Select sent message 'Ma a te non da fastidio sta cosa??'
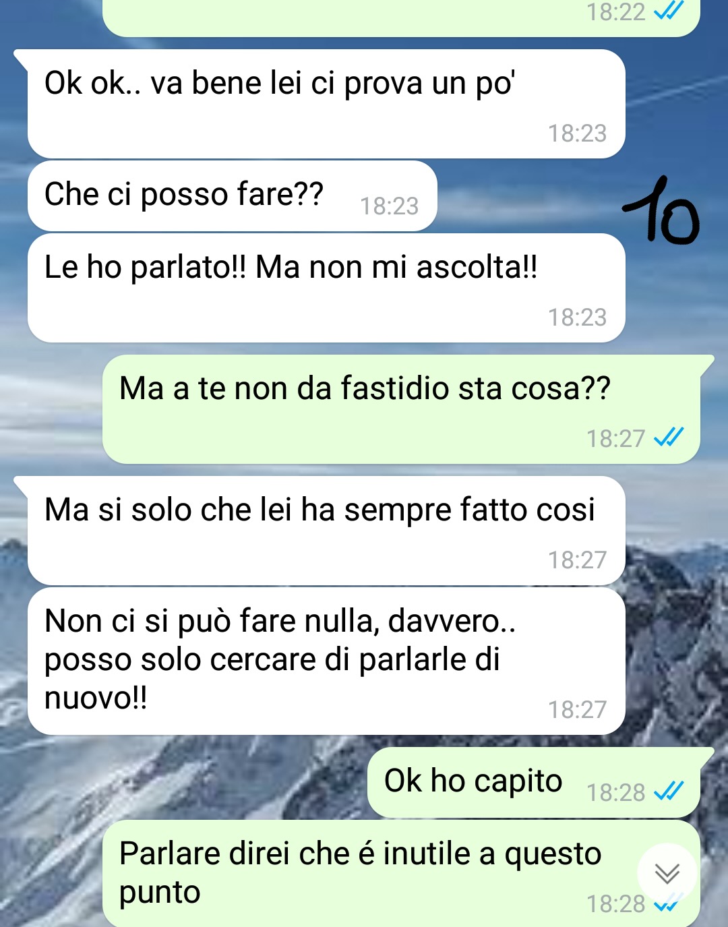 coord(401,409)
